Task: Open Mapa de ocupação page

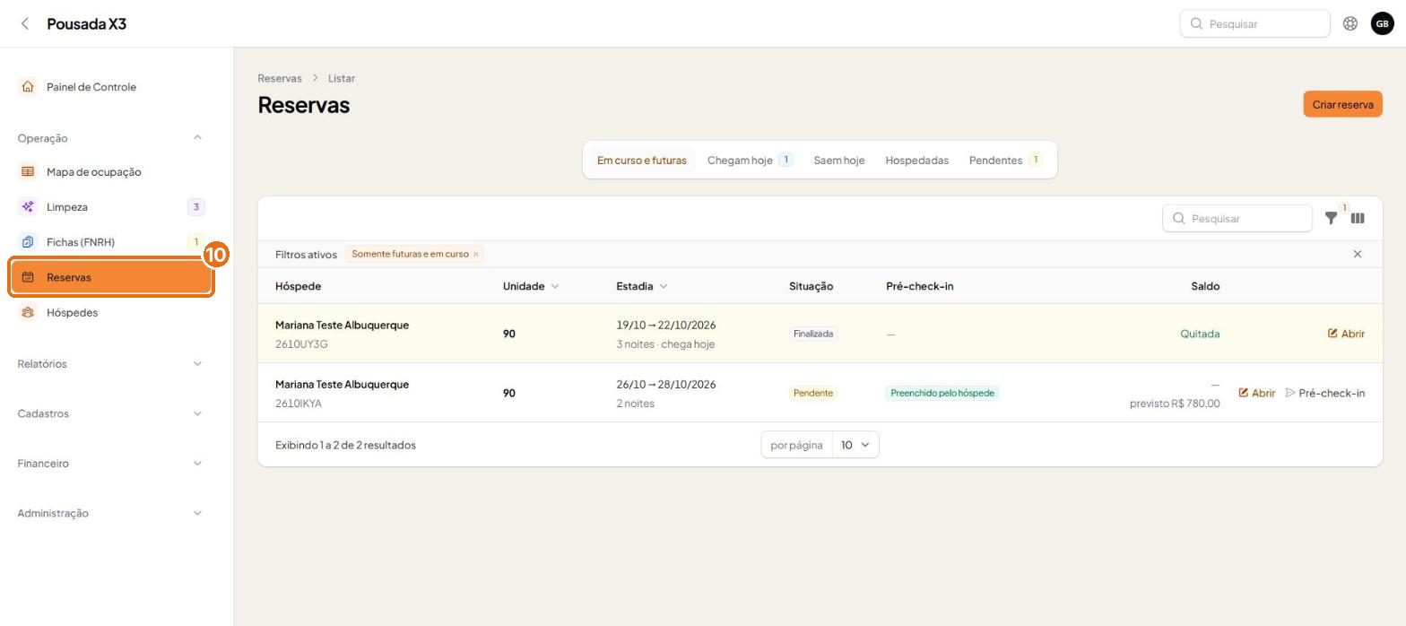Action: [x=111, y=172]
